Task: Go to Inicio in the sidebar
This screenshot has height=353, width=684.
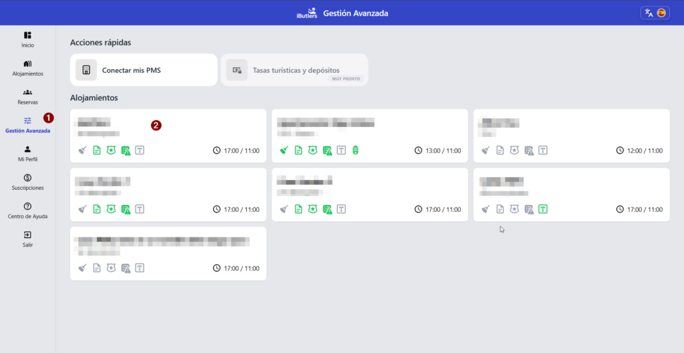Action: (27, 39)
